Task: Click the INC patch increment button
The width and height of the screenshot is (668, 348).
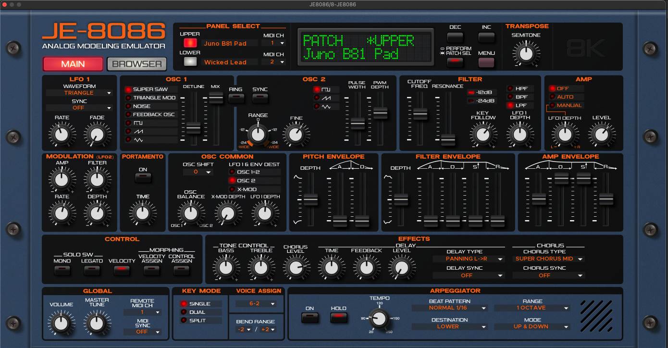Action: [486, 37]
